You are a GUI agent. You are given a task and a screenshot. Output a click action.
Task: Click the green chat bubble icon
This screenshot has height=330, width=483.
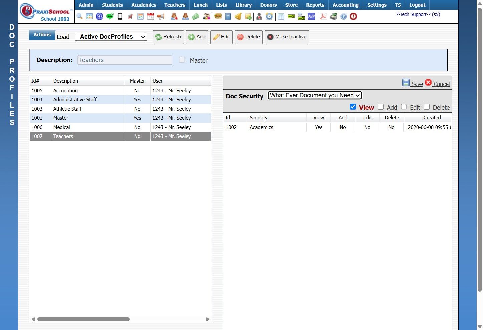(110, 16)
